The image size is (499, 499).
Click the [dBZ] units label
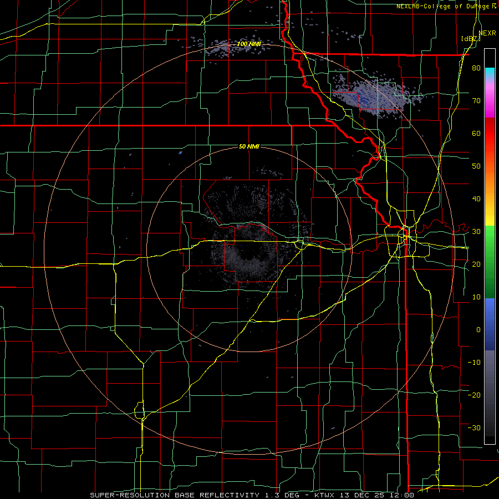[471, 39]
